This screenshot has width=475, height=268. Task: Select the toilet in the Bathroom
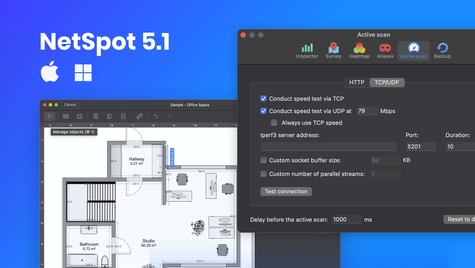click(105, 261)
